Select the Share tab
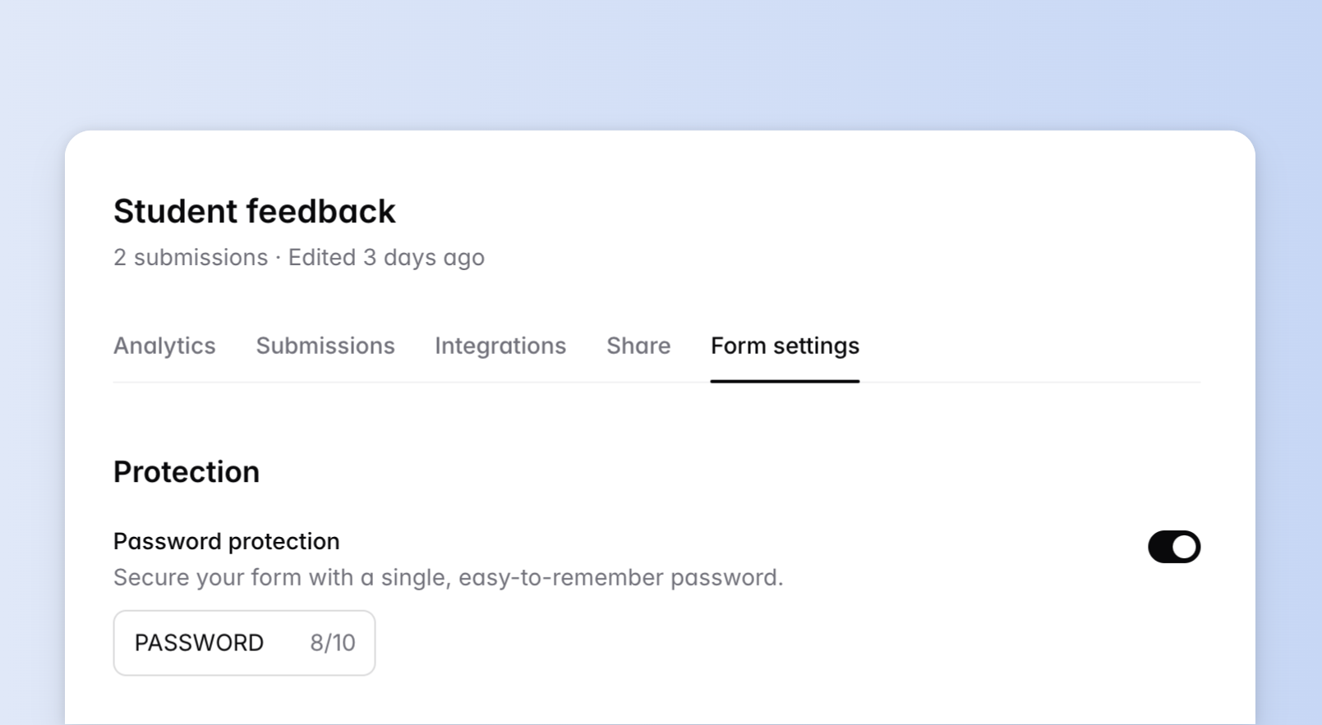The height and width of the screenshot is (725, 1322). coord(638,346)
